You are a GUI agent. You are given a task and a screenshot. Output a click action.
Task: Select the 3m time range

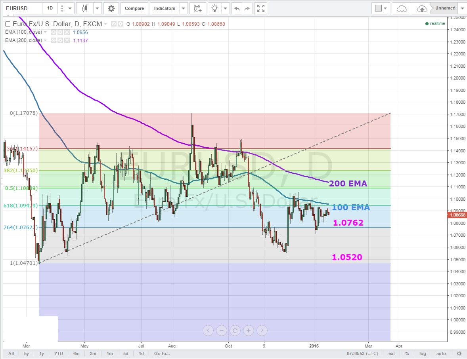click(93, 353)
